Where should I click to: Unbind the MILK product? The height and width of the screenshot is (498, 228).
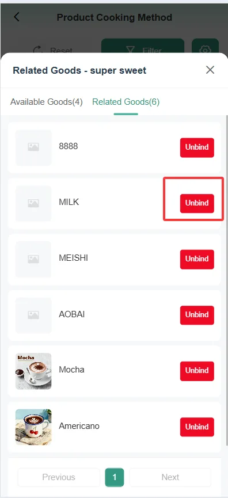point(197,203)
